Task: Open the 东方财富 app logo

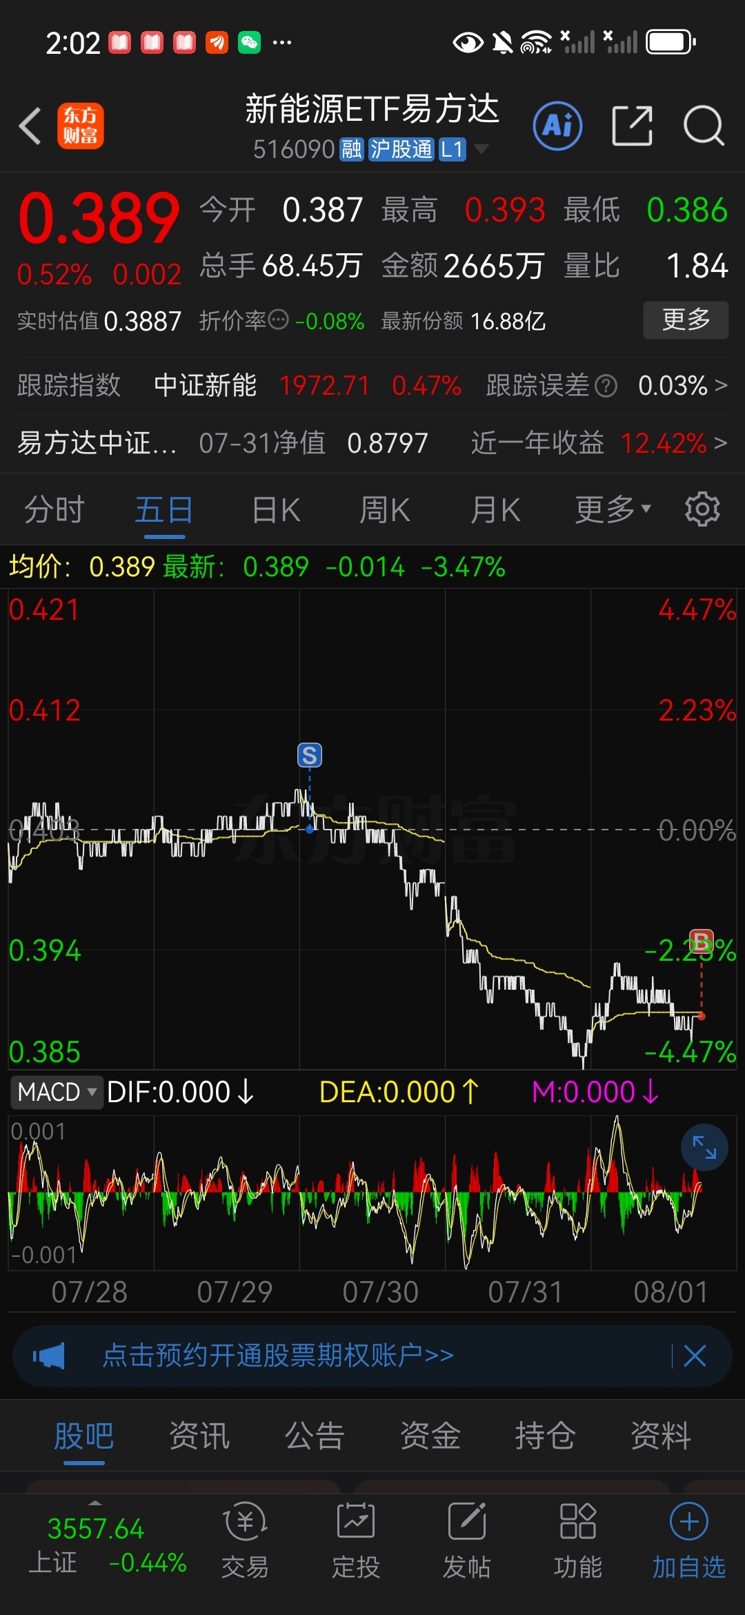Action: pyautogui.click(x=81, y=126)
